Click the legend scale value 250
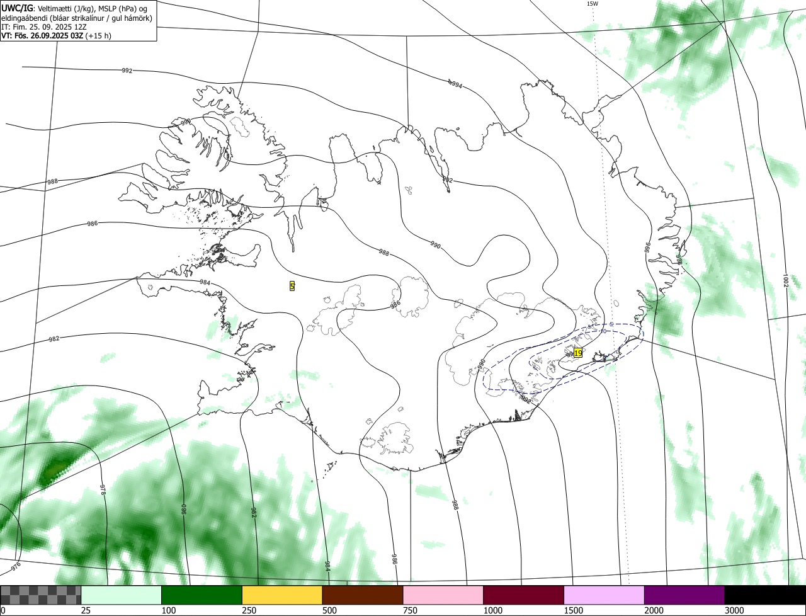This screenshot has width=806, height=616. pos(249,610)
